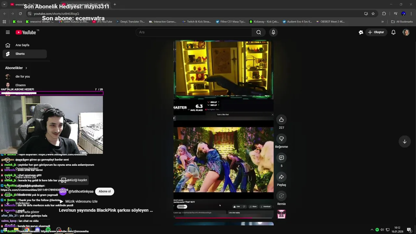Dislike the short via Beğenme icon
This screenshot has width=416, height=234.
[281, 139]
